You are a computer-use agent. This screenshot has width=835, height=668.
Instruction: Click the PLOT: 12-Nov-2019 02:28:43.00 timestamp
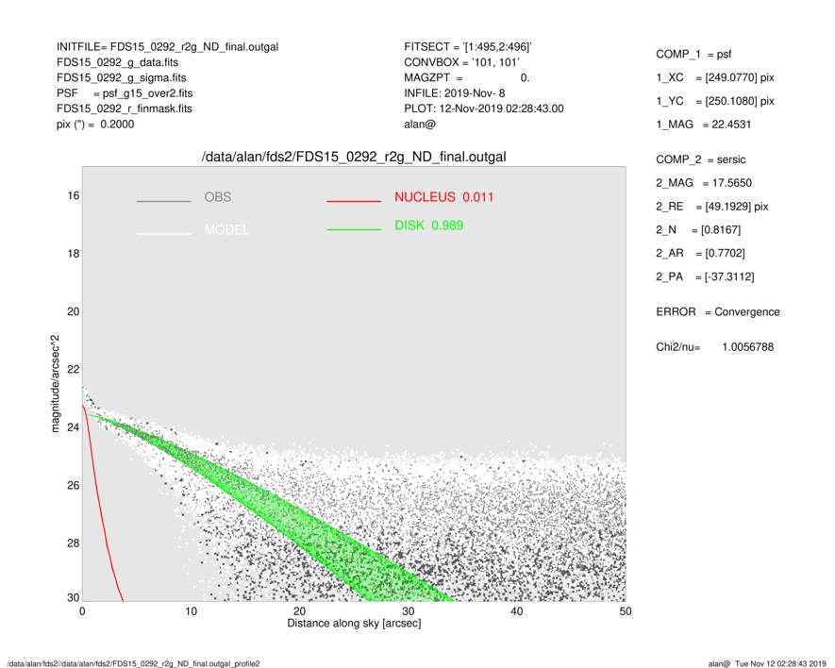(x=483, y=109)
